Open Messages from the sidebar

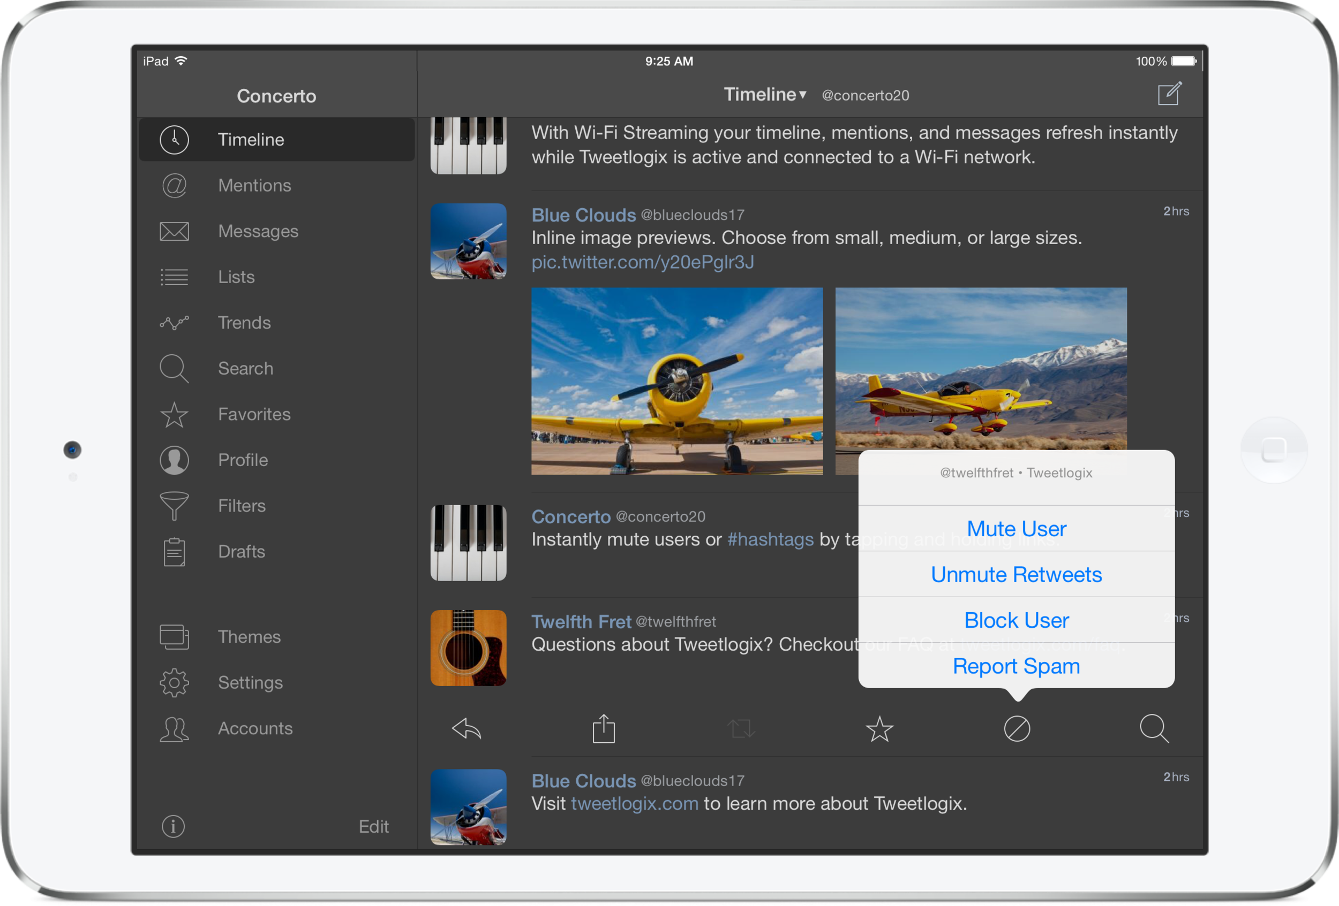click(x=174, y=230)
